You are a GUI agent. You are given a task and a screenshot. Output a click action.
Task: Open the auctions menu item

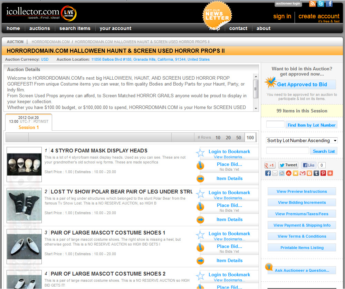point(40,28)
